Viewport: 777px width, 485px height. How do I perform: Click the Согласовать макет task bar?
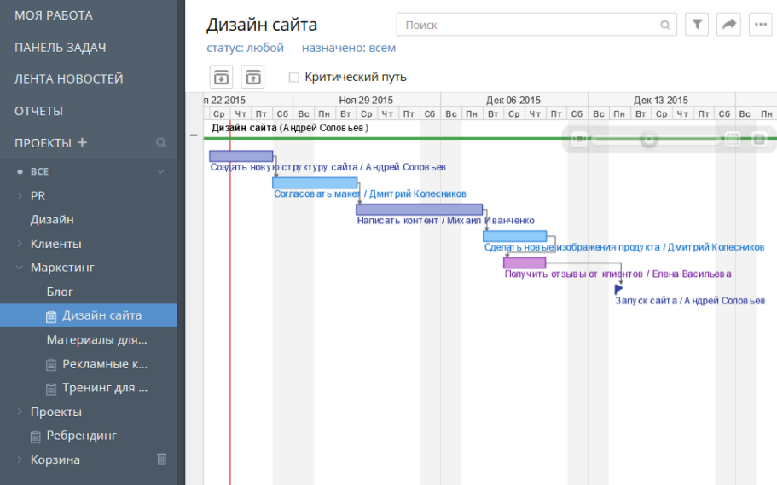click(x=315, y=182)
